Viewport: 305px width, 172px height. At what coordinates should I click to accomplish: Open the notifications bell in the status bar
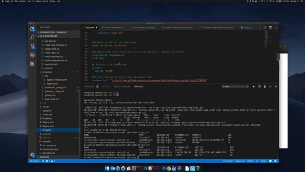275,161
